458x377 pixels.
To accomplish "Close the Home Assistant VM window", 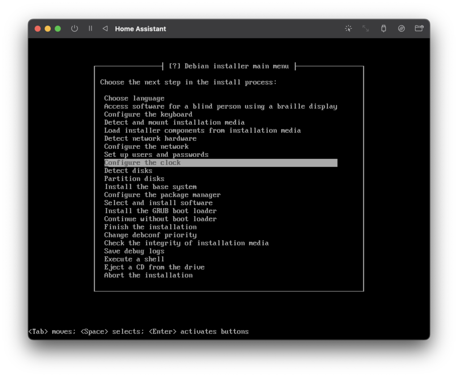I will pos(38,29).
